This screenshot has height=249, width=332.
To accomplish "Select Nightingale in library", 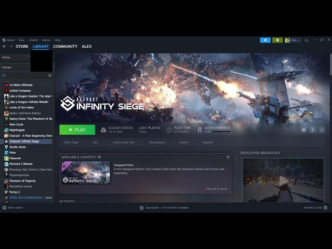I will point(17,130).
